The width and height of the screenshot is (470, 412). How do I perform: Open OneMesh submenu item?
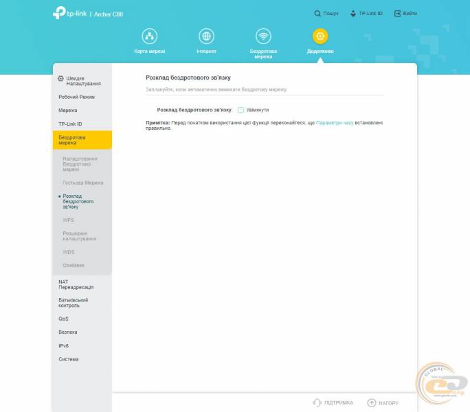point(74,266)
